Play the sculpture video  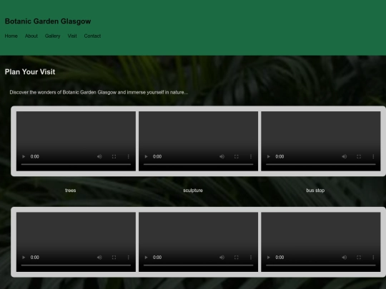pyautogui.click(x=146, y=156)
